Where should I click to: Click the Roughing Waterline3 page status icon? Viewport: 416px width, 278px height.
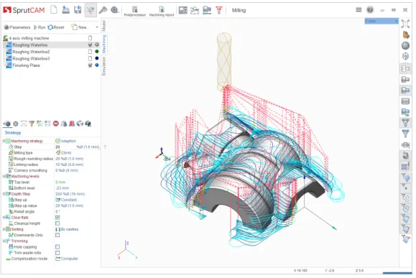91,58
